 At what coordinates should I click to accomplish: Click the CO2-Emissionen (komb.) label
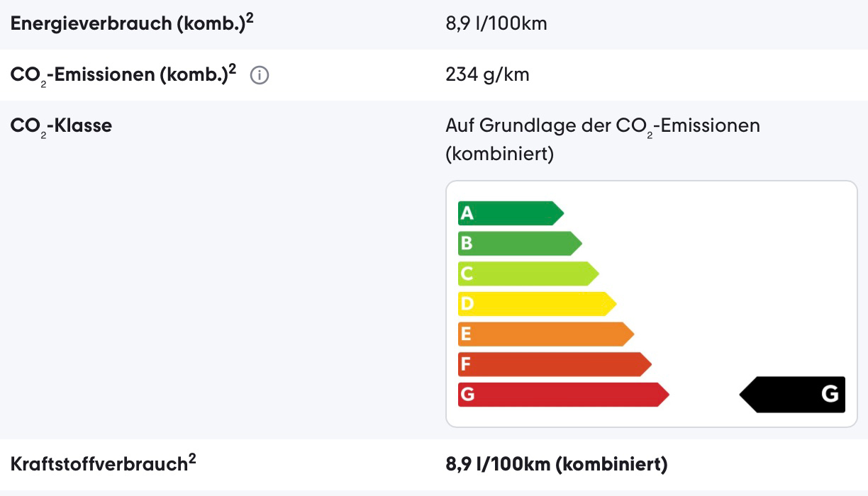pos(119,75)
